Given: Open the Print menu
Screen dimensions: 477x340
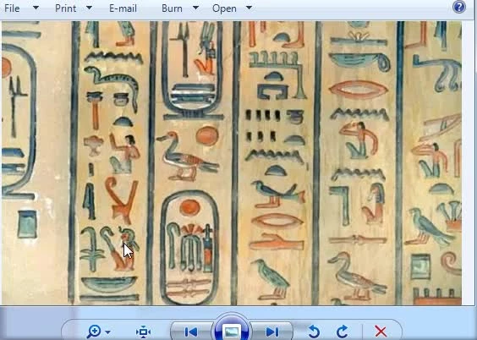Looking at the screenshot, I should [65, 8].
